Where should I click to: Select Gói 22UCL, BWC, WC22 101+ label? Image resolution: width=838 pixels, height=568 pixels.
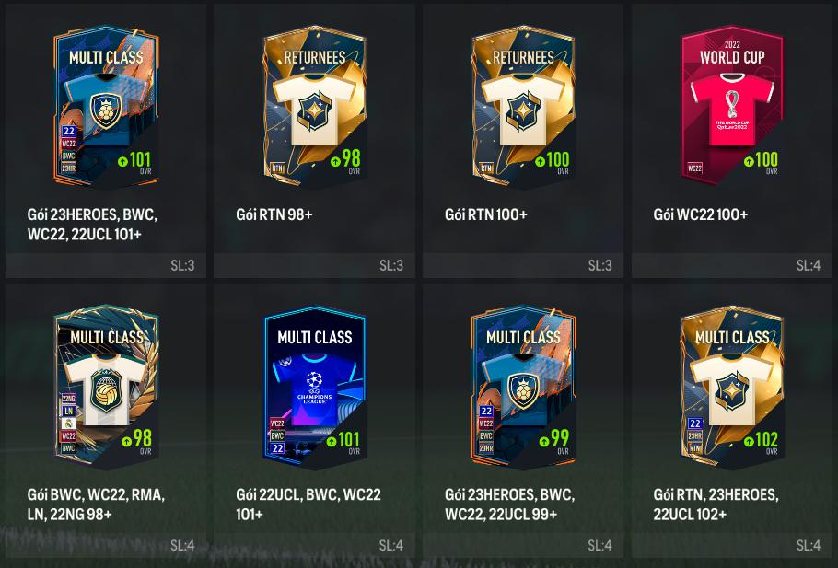tap(308, 504)
